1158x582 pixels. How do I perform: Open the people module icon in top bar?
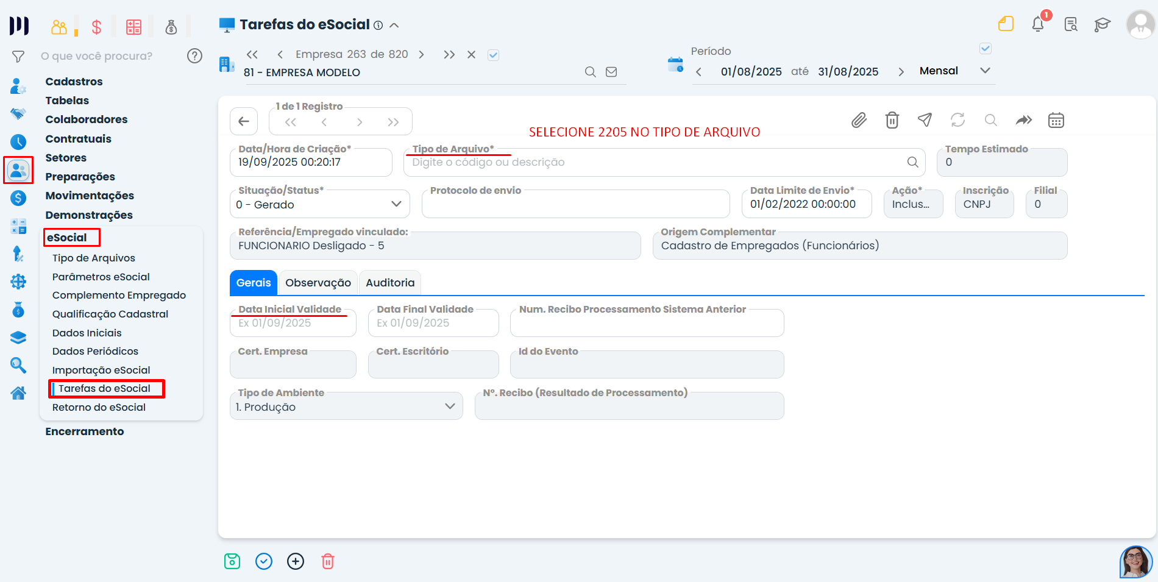coord(59,27)
